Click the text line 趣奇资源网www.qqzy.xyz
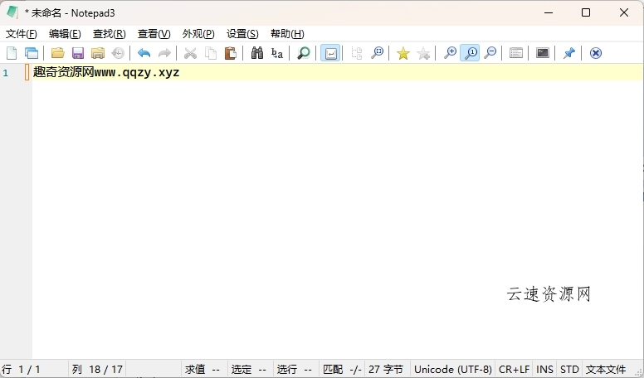The height and width of the screenshot is (378, 644). tap(106, 73)
